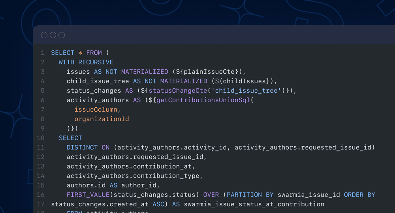Image resolution: width=395 pixels, height=213 pixels.
Task: Click line number 10 in the gutter
Action: click(41, 138)
